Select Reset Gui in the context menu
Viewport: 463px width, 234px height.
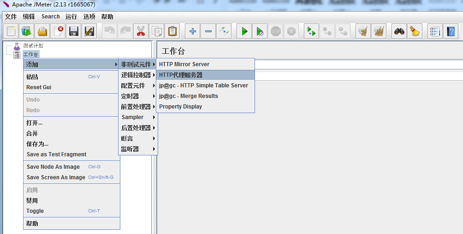[x=71, y=87]
